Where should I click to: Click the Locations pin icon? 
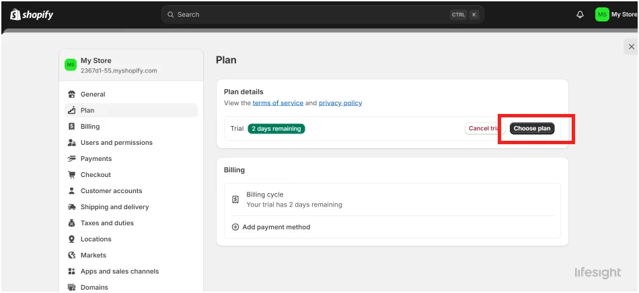click(x=72, y=239)
